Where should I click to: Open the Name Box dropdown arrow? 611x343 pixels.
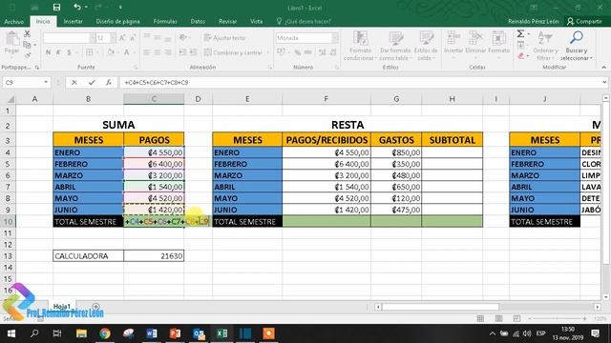coord(46,83)
